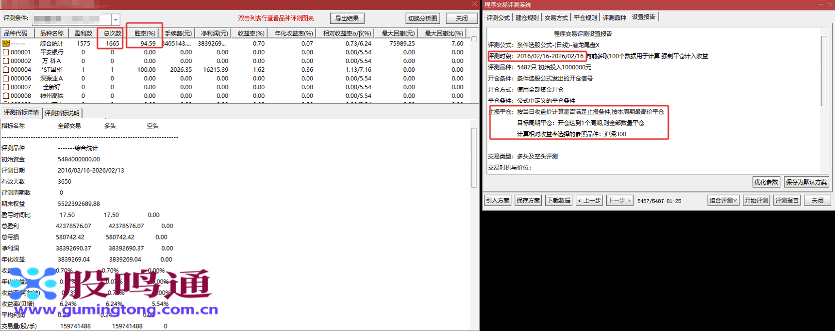This screenshot has height=331, width=835.
Task: Open the 设置报告 tab
Action: tap(644, 17)
